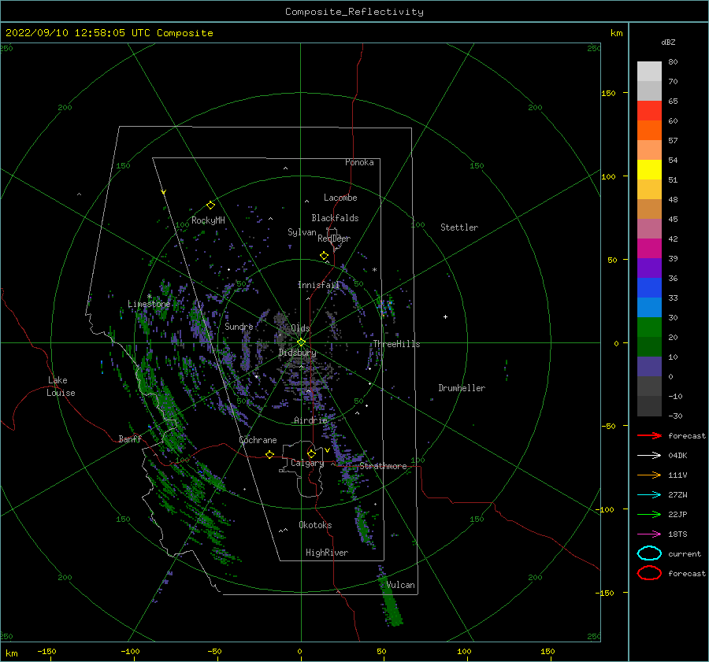Screen dimensions: 709x662
Task: Click the Limestone label
Action: (x=149, y=304)
